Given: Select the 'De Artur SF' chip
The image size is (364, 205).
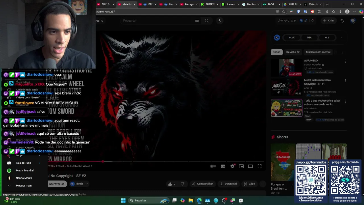Looking at the screenshot, I should [293, 52].
